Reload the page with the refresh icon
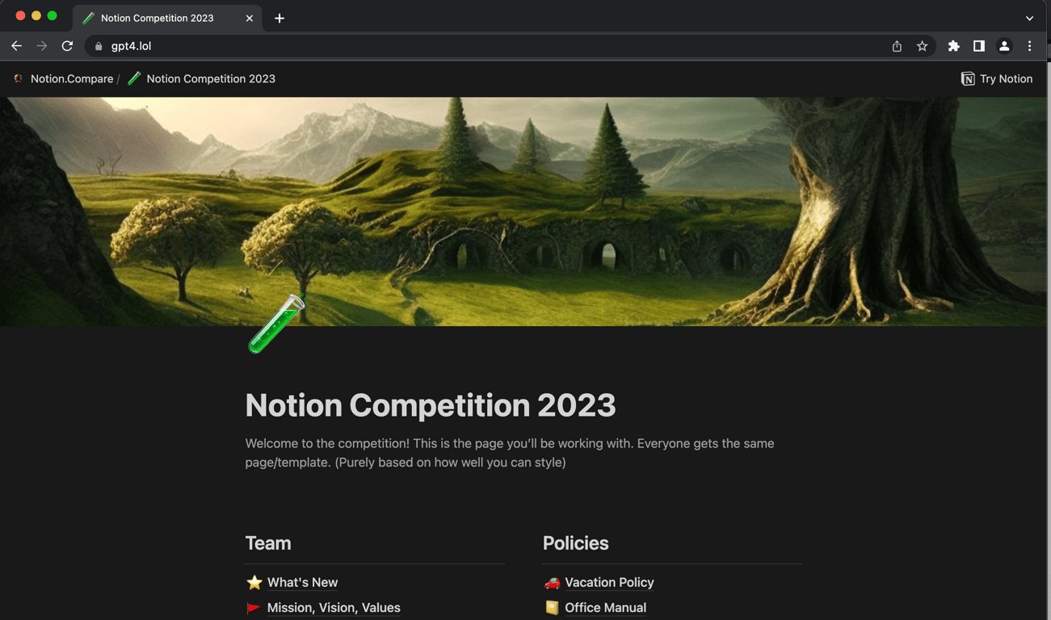Viewport: 1051px width, 620px height. (67, 46)
